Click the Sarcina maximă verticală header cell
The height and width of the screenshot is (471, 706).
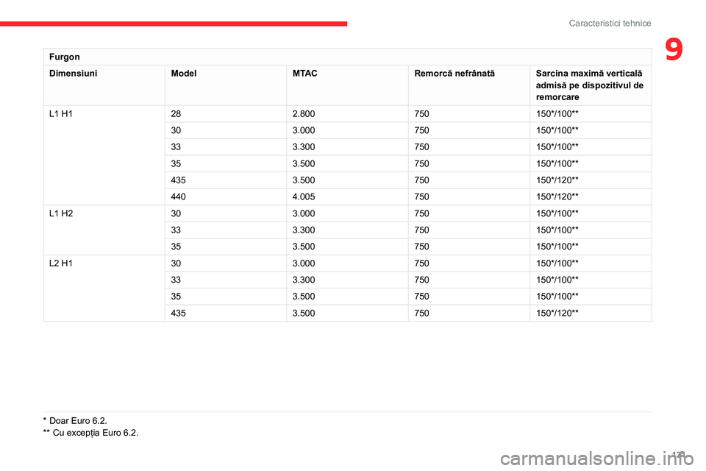click(x=590, y=85)
